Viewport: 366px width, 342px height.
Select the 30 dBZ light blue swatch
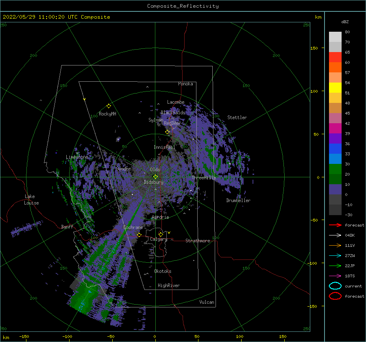335,159
